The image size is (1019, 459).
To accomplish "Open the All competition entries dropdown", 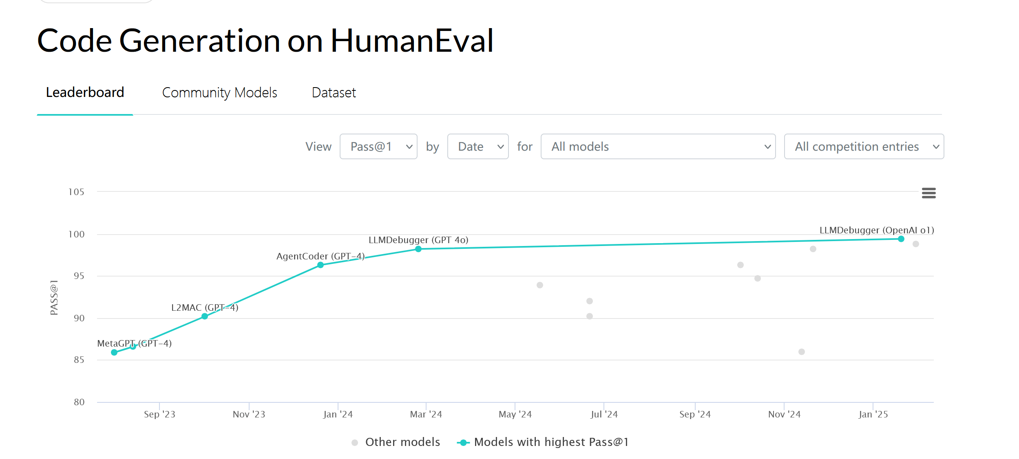I will (864, 147).
